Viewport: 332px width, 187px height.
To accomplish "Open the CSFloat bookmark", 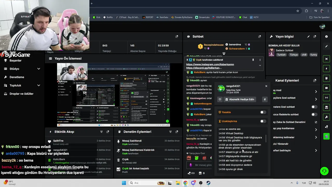I will (127, 17).
